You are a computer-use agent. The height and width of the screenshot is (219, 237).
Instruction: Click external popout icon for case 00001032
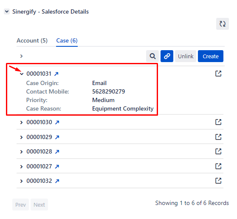click(x=218, y=181)
